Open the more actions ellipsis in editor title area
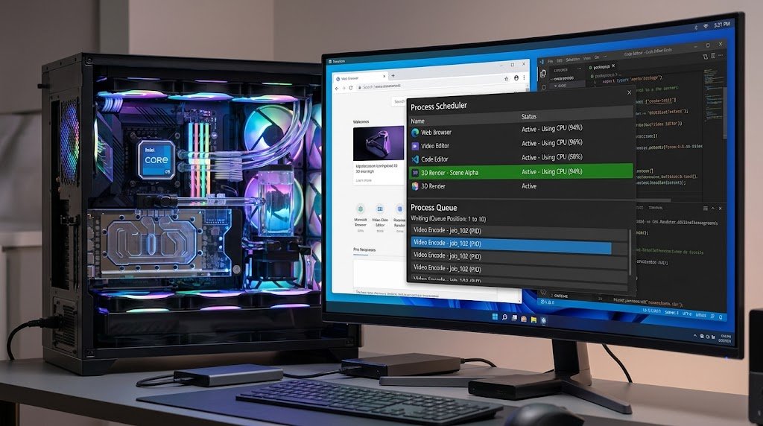This screenshot has width=763, height=426. 721,55
